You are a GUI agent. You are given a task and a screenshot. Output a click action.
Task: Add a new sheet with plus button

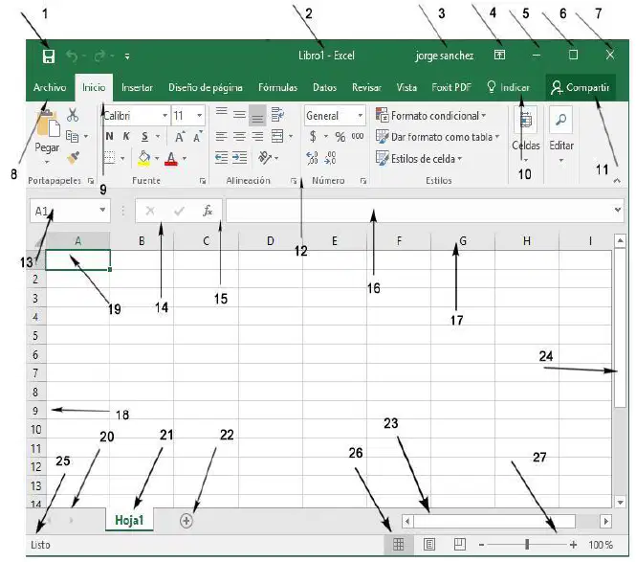coord(186,521)
